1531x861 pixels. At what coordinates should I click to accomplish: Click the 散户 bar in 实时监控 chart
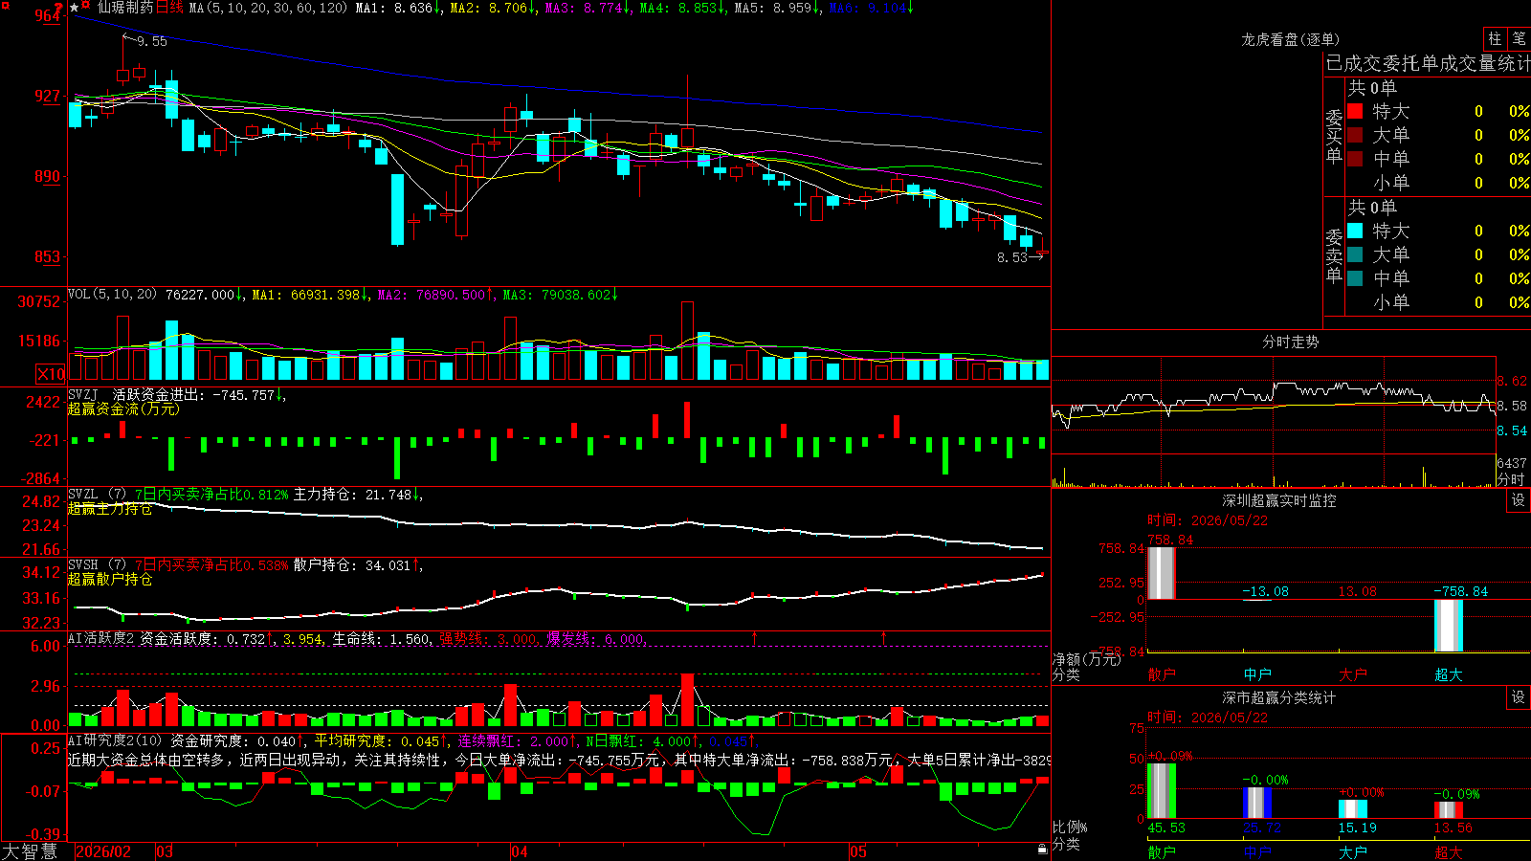(1162, 573)
